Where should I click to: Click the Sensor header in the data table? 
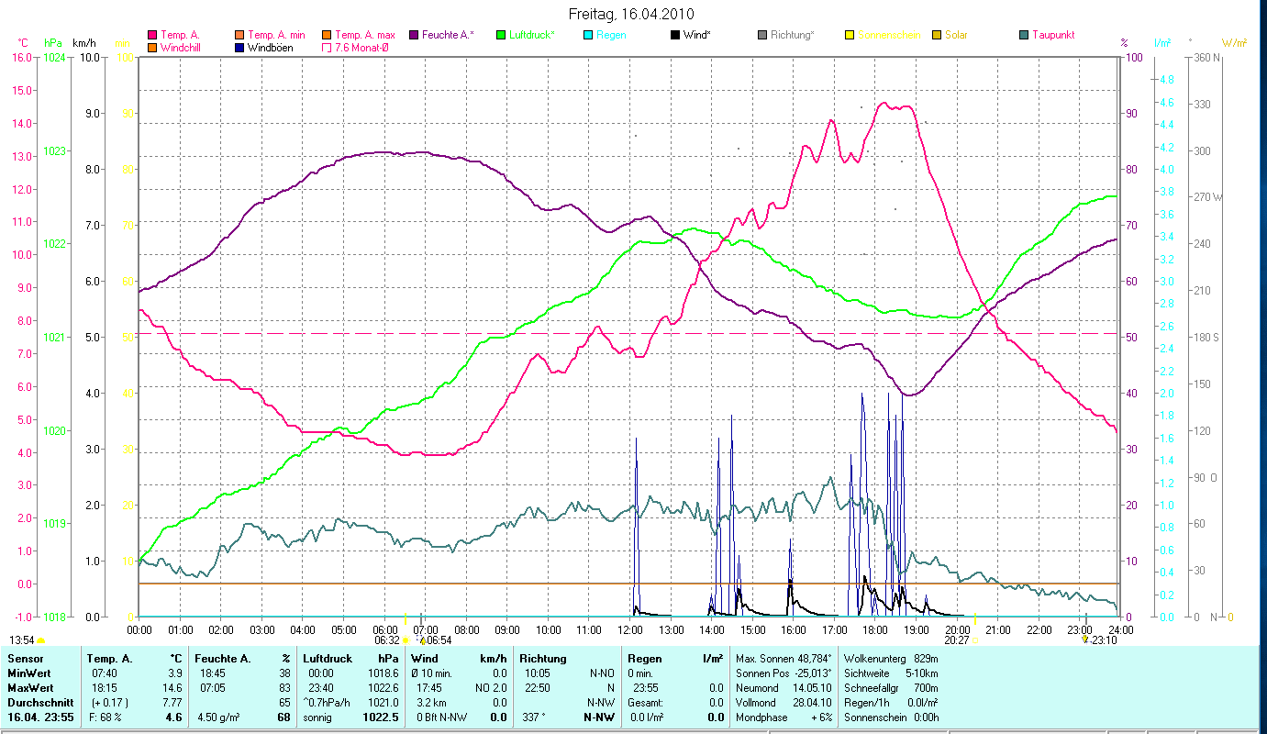point(25,659)
